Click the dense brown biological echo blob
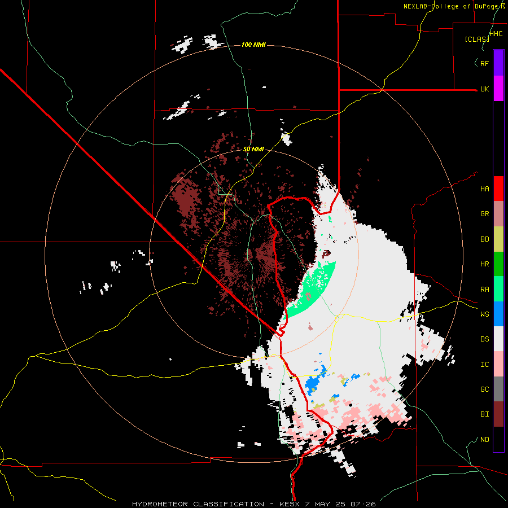 pos(186,198)
